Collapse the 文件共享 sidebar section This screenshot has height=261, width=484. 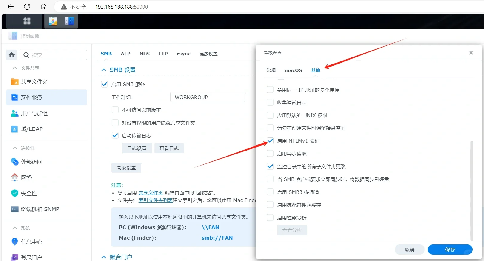(x=14, y=68)
